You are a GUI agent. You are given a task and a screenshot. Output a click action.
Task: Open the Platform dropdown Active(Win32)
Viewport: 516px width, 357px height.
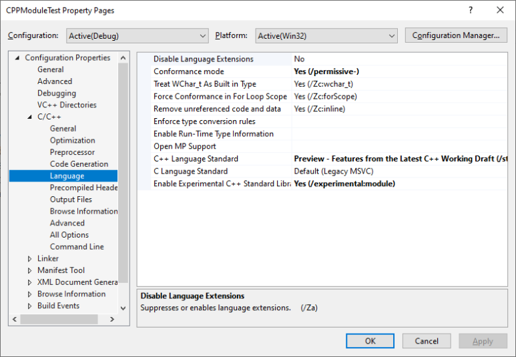[x=326, y=36]
